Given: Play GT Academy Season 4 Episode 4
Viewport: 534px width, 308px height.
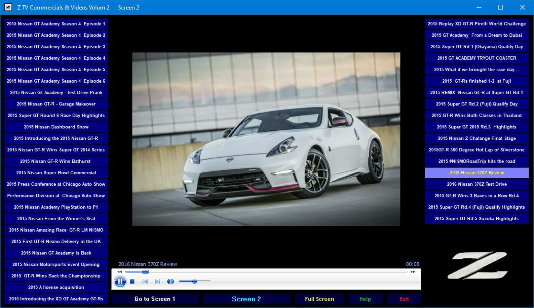Looking at the screenshot, I should click(56, 58).
